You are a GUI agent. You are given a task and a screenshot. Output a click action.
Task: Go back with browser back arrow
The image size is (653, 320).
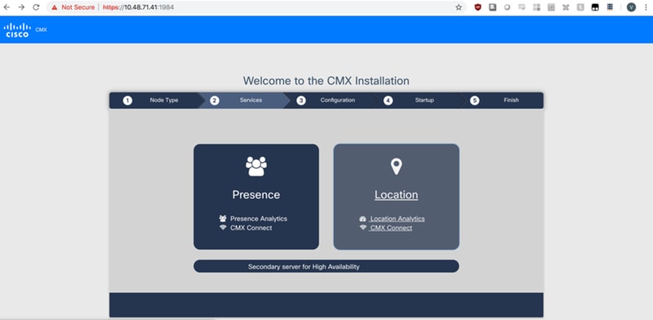tap(7, 7)
